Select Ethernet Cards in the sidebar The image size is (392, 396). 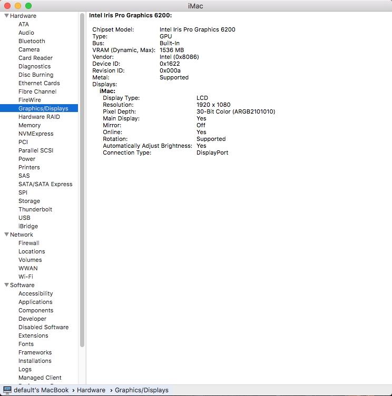coord(39,83)
